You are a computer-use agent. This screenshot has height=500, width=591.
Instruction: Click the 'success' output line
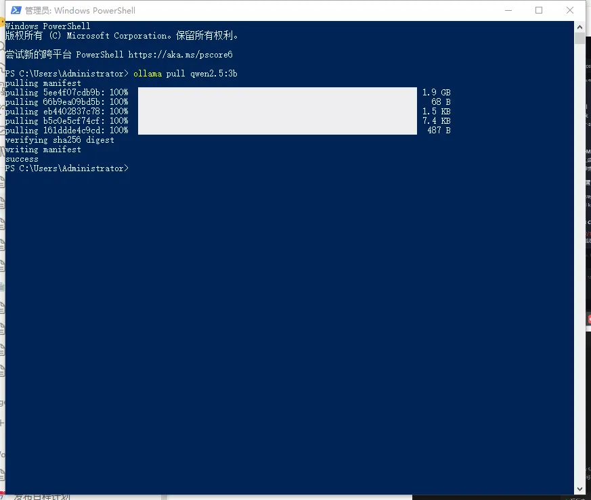(22, 159)
